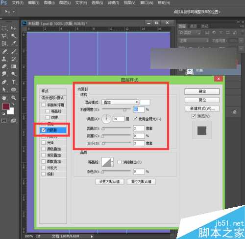Select the Clone Stamp tool
Viewport: 245px width, 239px height.
click(x=4, y=59)
